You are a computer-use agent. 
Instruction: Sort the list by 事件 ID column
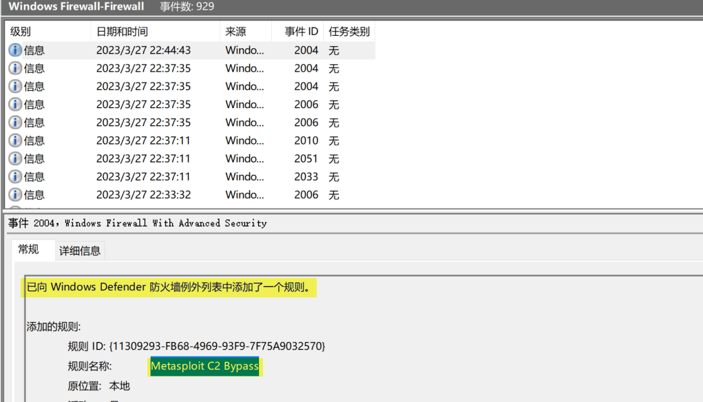coord(301,32)
